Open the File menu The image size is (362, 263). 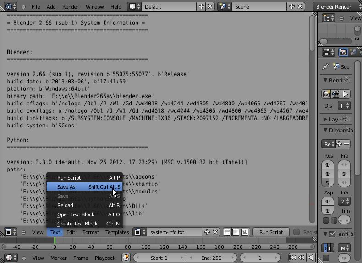click(x=36, y=7)
